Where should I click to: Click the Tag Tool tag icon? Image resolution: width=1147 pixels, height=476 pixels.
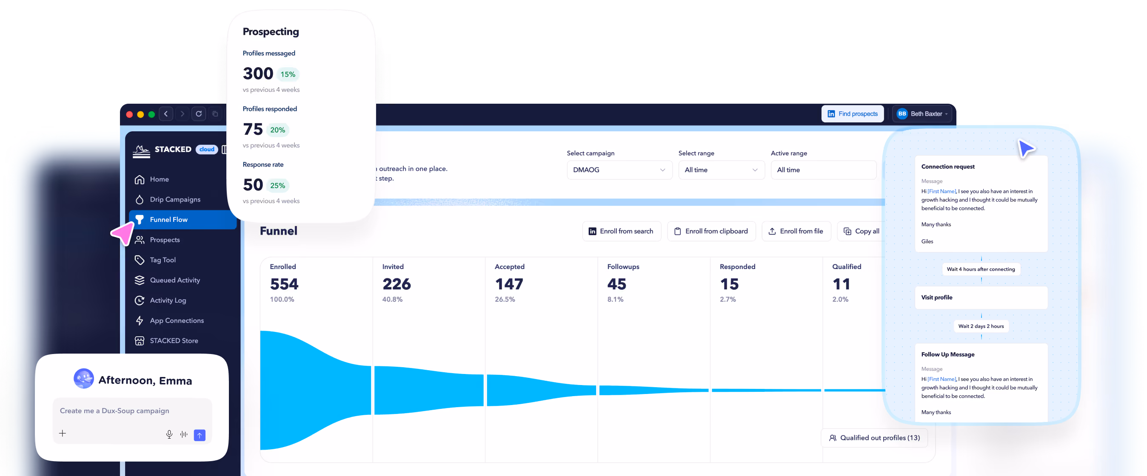(140, 260)
